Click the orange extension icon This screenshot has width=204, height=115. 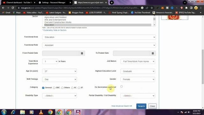tap(163, 8)
